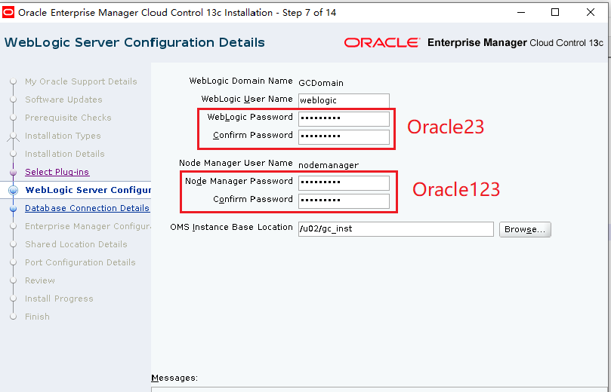Click the Shared Location Details step
The width and height of the screenshot is (611, 392).
click(x=76, y=244)
